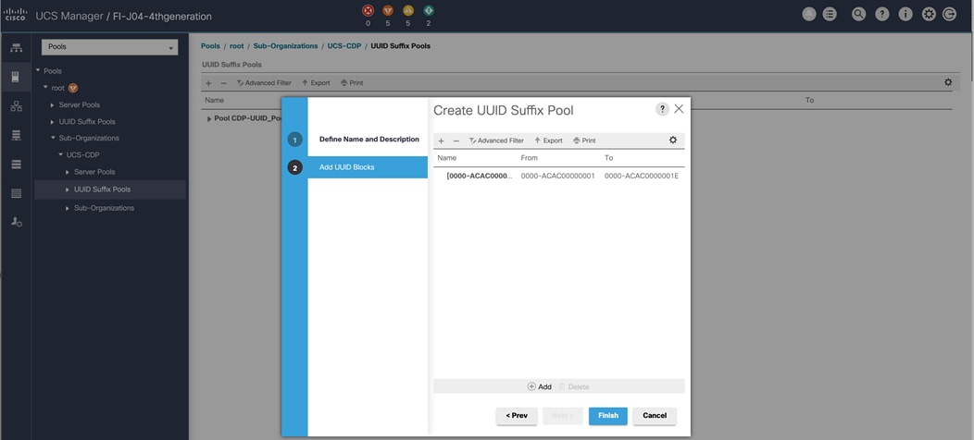Collapse the root tree node
This screenshot has height=440, width=974.
(x=45, y=88)
